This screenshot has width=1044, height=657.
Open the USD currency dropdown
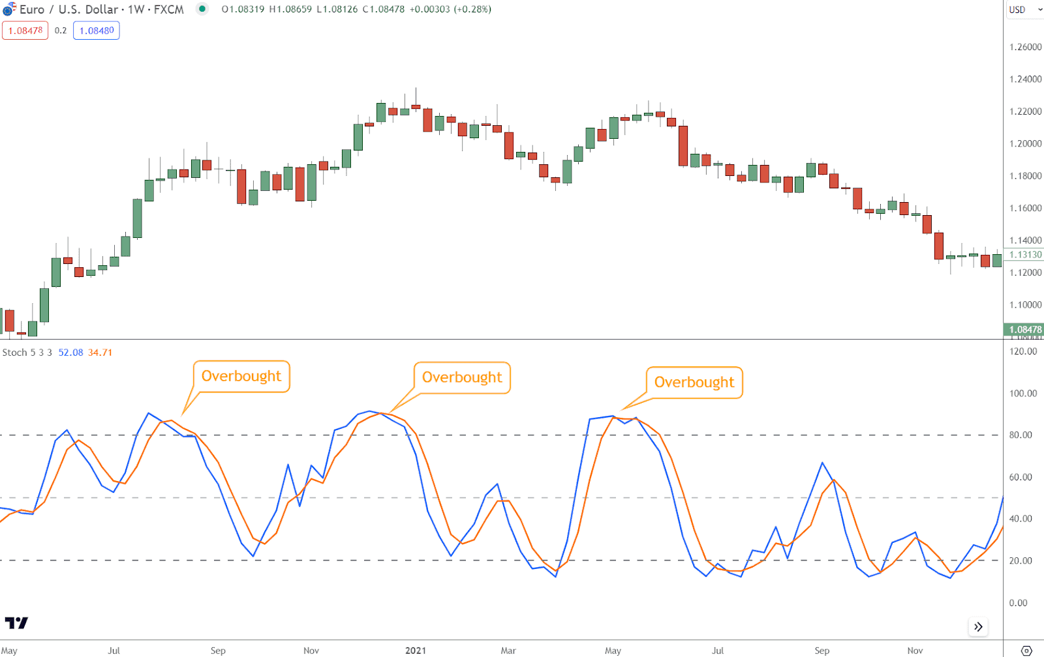[1025, 10]
